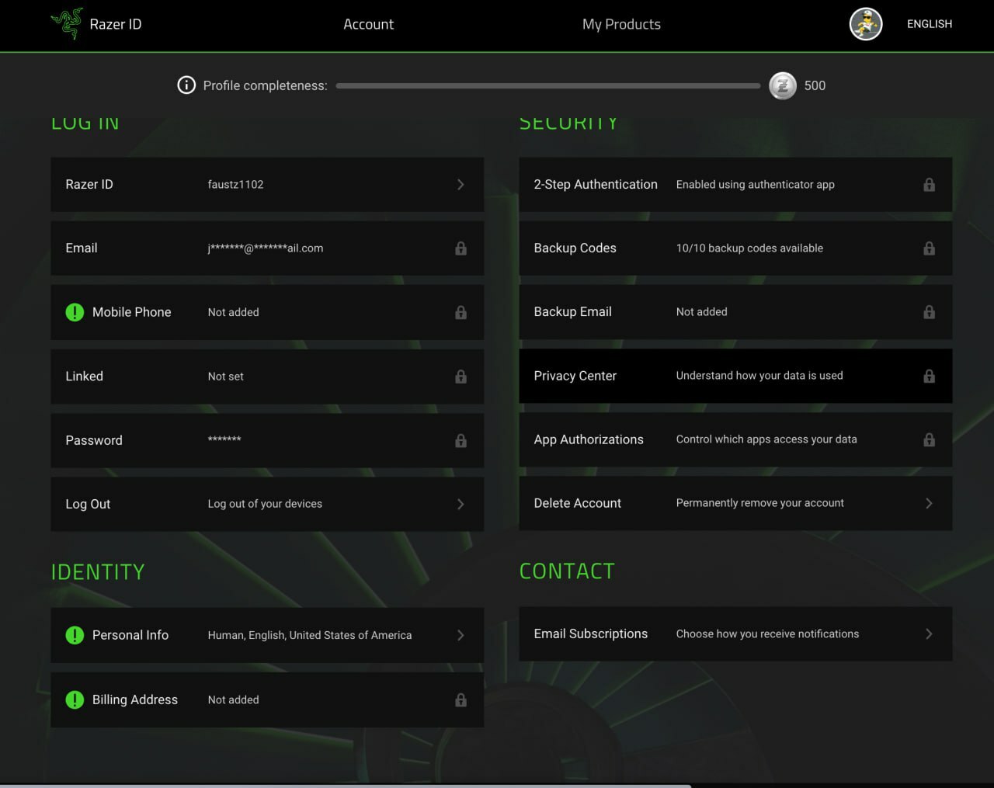Expand the Email Subscriptions row chevron
The width and height of the screenshot is (994, 788).
click(929, 634)
